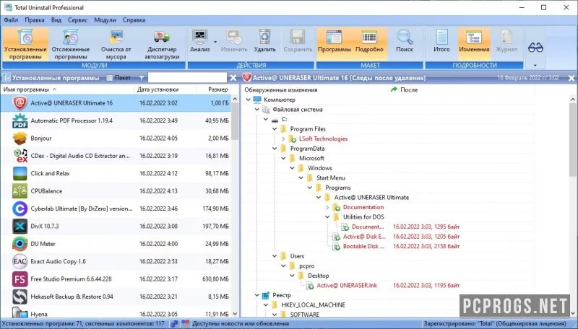This screenshot has height=329, width=578.
Task: Select the CPUBalance icon
Action: pos(20,191)
